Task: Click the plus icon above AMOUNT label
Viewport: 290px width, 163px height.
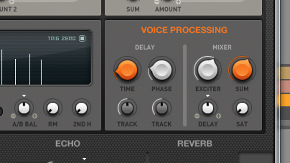Action: point(178,2)
